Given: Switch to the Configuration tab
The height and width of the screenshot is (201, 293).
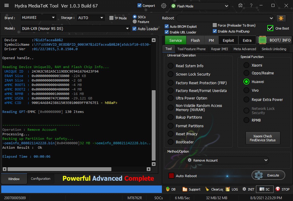Looking at the screenshot, I should 41,179.
